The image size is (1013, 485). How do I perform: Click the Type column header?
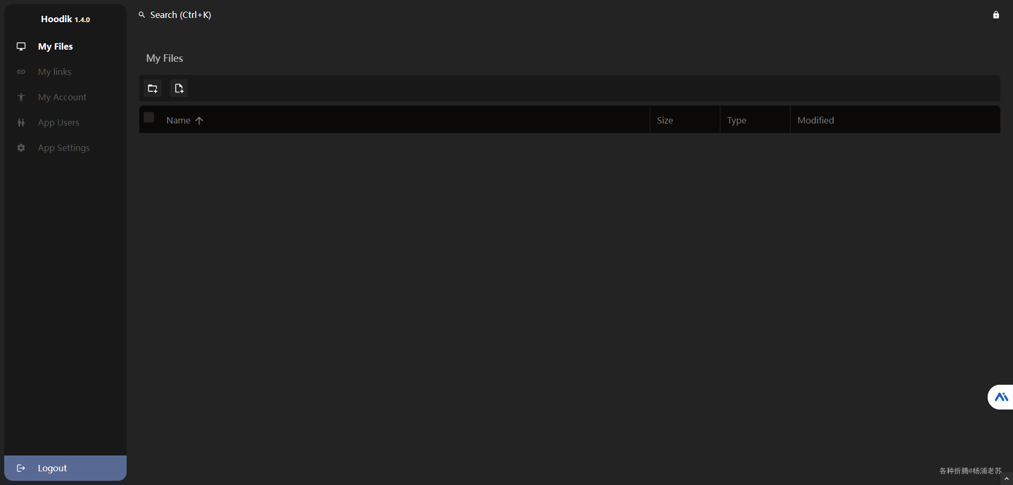coord(737,120)
